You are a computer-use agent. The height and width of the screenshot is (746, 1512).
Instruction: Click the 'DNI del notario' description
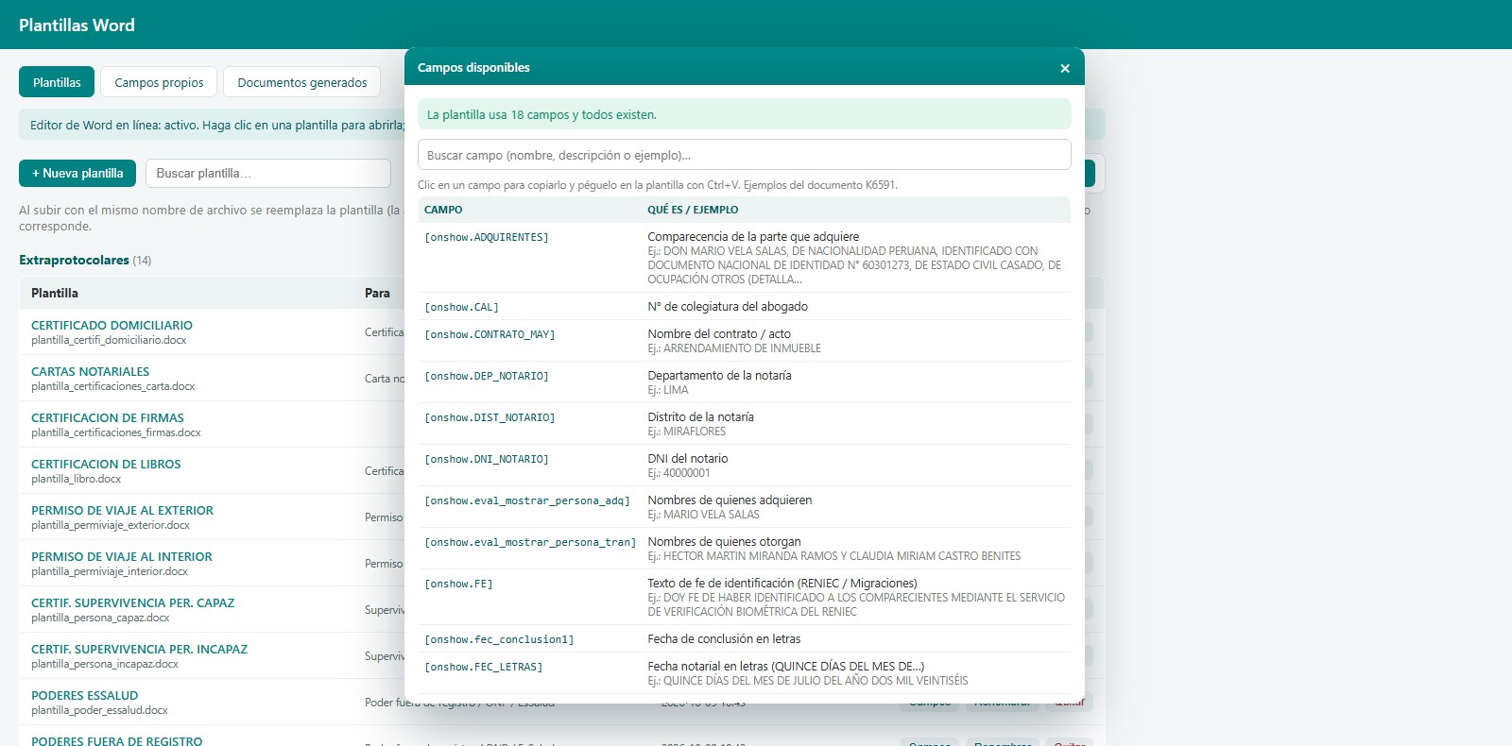688,458
